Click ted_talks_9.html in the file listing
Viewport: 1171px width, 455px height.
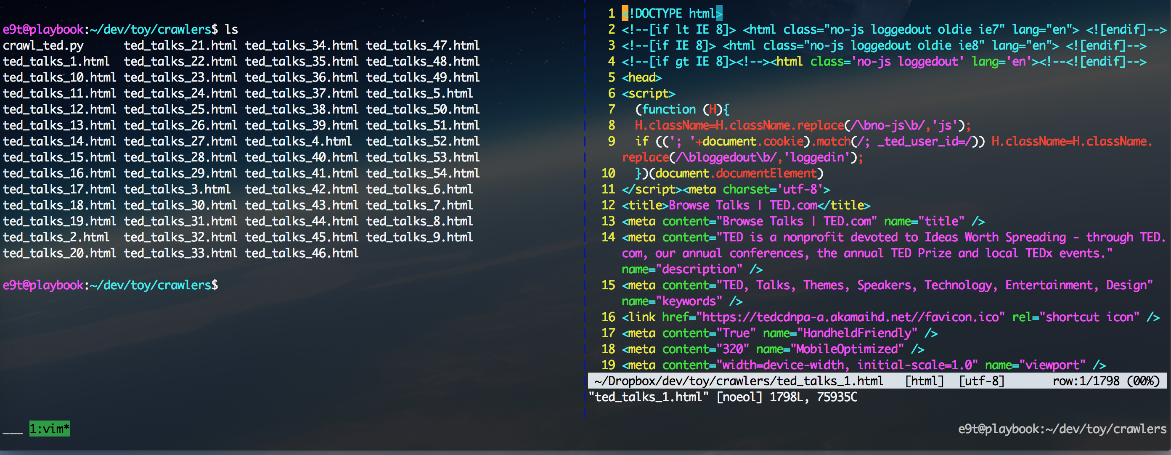coord(420,237)
